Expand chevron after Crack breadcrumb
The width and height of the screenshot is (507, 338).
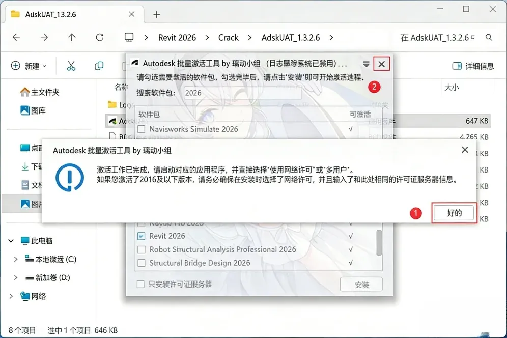coord(249,38)
